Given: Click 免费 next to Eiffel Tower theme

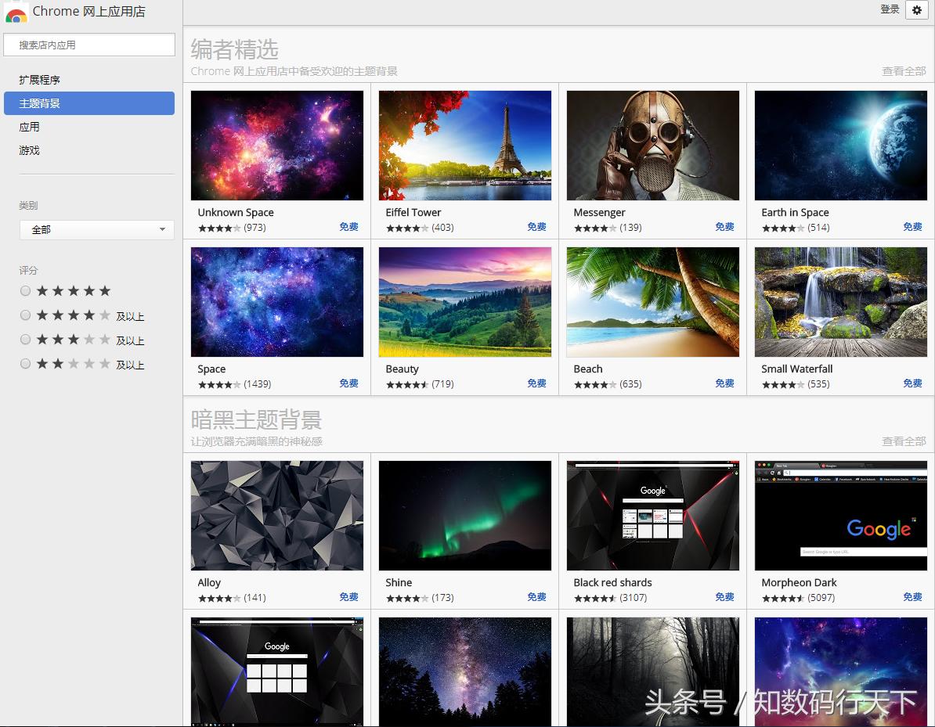Looking at the screenshot, I should click(x=536, y=227).
